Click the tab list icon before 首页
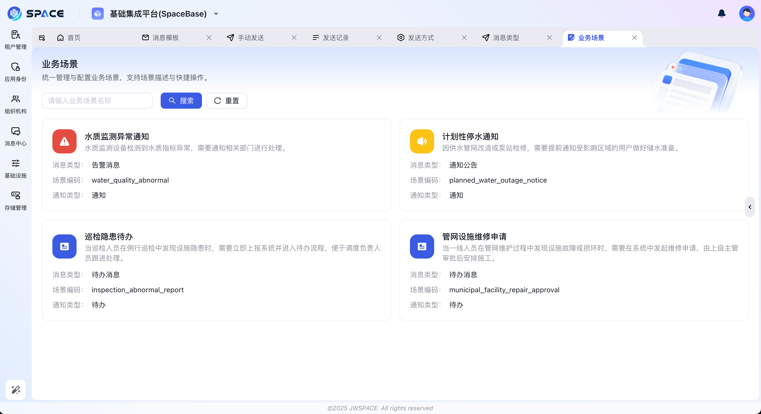 point(42,37)
